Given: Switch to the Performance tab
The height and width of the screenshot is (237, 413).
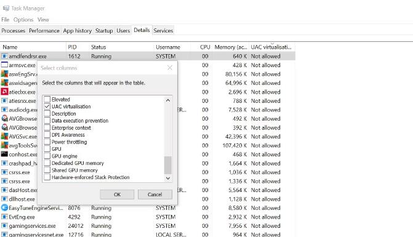Looking at the screenshot, I should pos(44,31).
